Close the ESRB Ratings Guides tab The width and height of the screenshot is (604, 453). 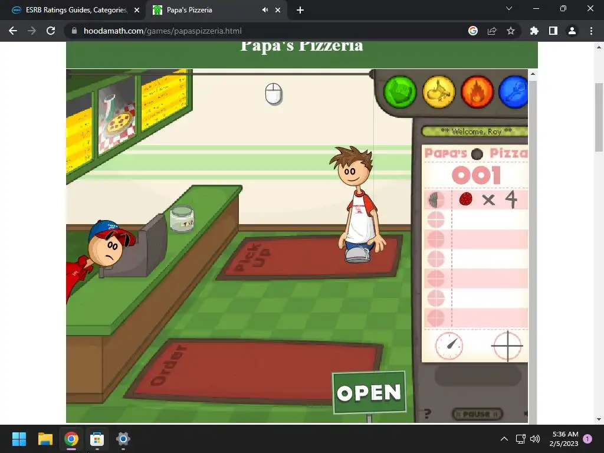(137, 10)
